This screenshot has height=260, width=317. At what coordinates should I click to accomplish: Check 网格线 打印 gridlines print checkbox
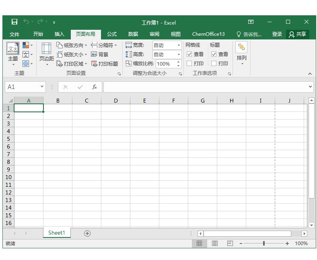189,64
